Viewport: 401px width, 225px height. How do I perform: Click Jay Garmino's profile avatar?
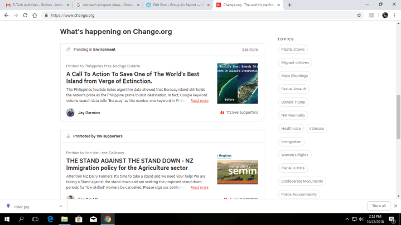pyautogui.click(x=70, y=113)
